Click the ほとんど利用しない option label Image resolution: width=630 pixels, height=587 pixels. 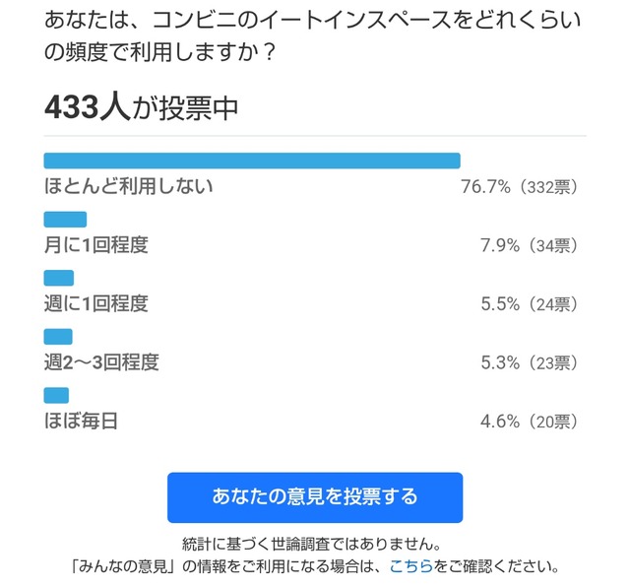[x=129, y=186]
